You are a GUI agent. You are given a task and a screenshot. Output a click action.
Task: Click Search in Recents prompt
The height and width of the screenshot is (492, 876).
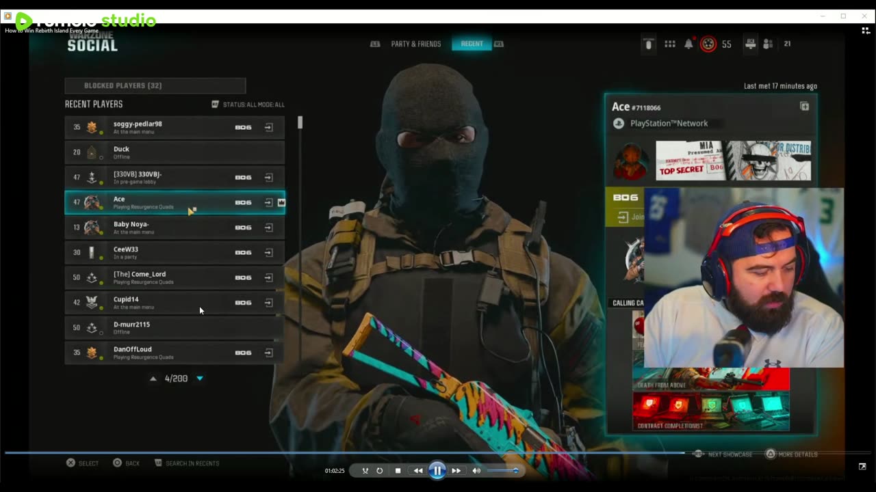187,463
